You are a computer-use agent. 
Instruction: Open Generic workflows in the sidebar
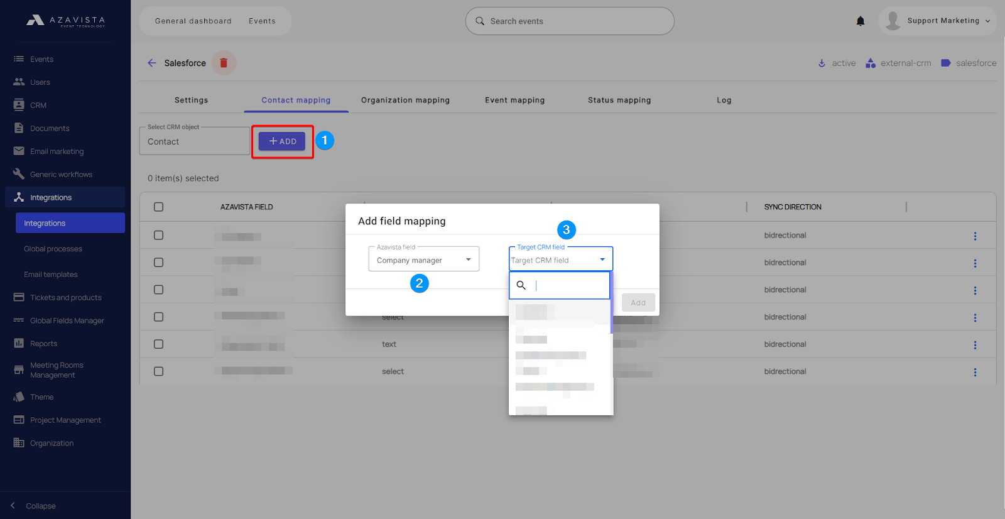pyautogui.click(x=61, y=175)
